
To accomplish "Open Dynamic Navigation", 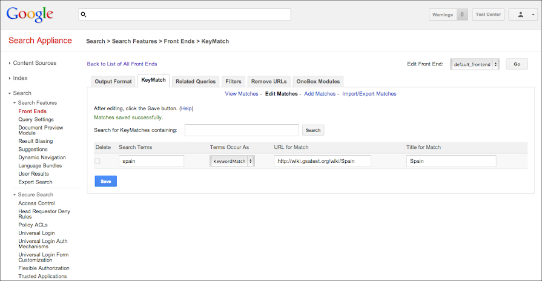I will tap(42, 157).
